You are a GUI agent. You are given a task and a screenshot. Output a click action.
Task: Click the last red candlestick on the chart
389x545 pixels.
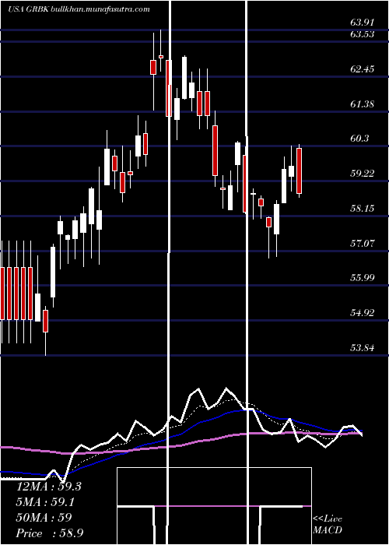pyautogui.click(x=299, y=171)
